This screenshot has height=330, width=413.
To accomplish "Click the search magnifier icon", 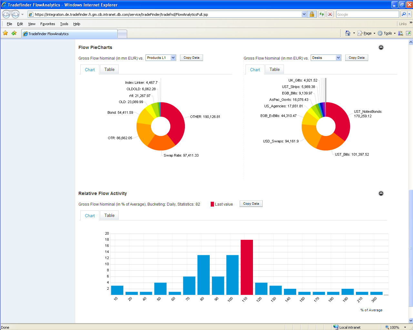I will (404, 14).
